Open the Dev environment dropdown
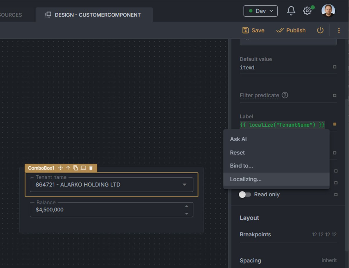The image size is (349, 268). (260, 11)
